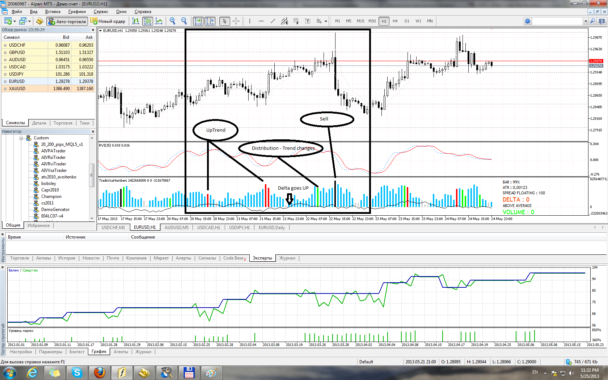
Task: Switch chart to line chart mode
Action: point(159,21)
